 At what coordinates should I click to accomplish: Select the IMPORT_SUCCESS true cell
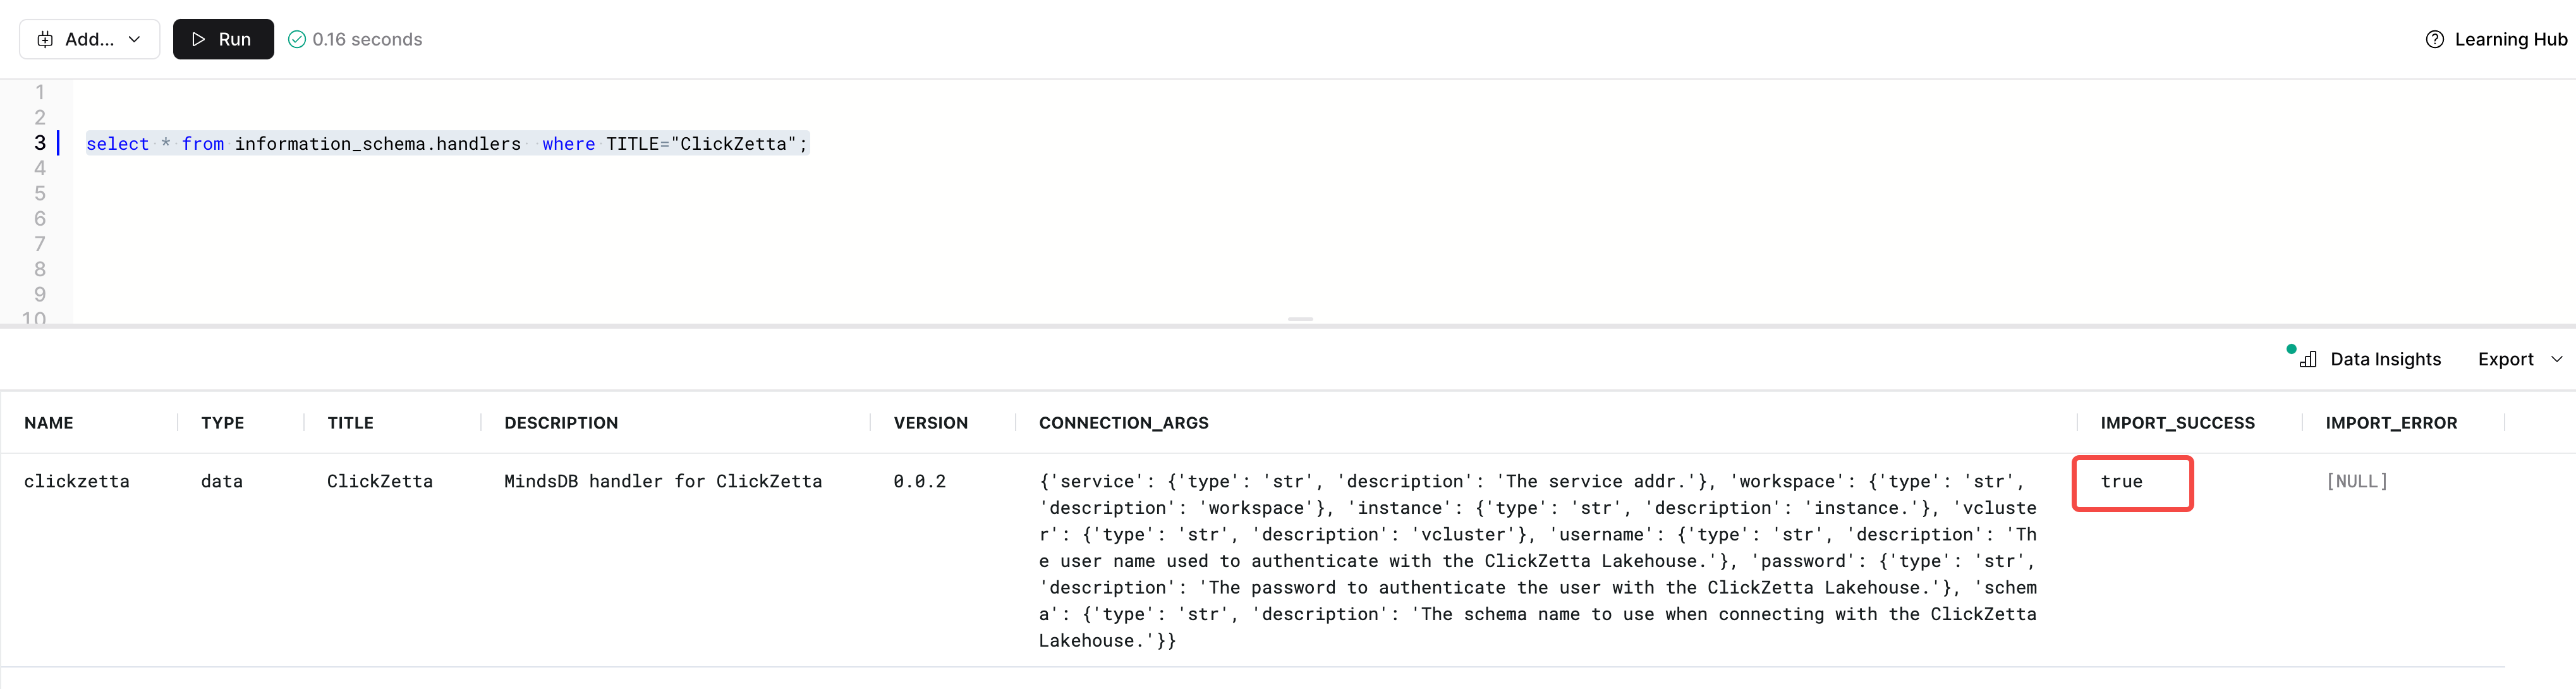pos(2121,482)
